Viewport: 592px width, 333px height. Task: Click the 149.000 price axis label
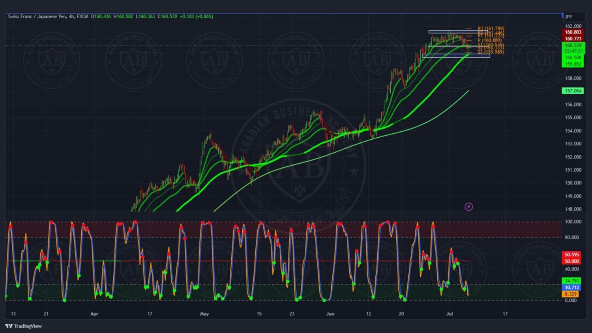(573, 196)
